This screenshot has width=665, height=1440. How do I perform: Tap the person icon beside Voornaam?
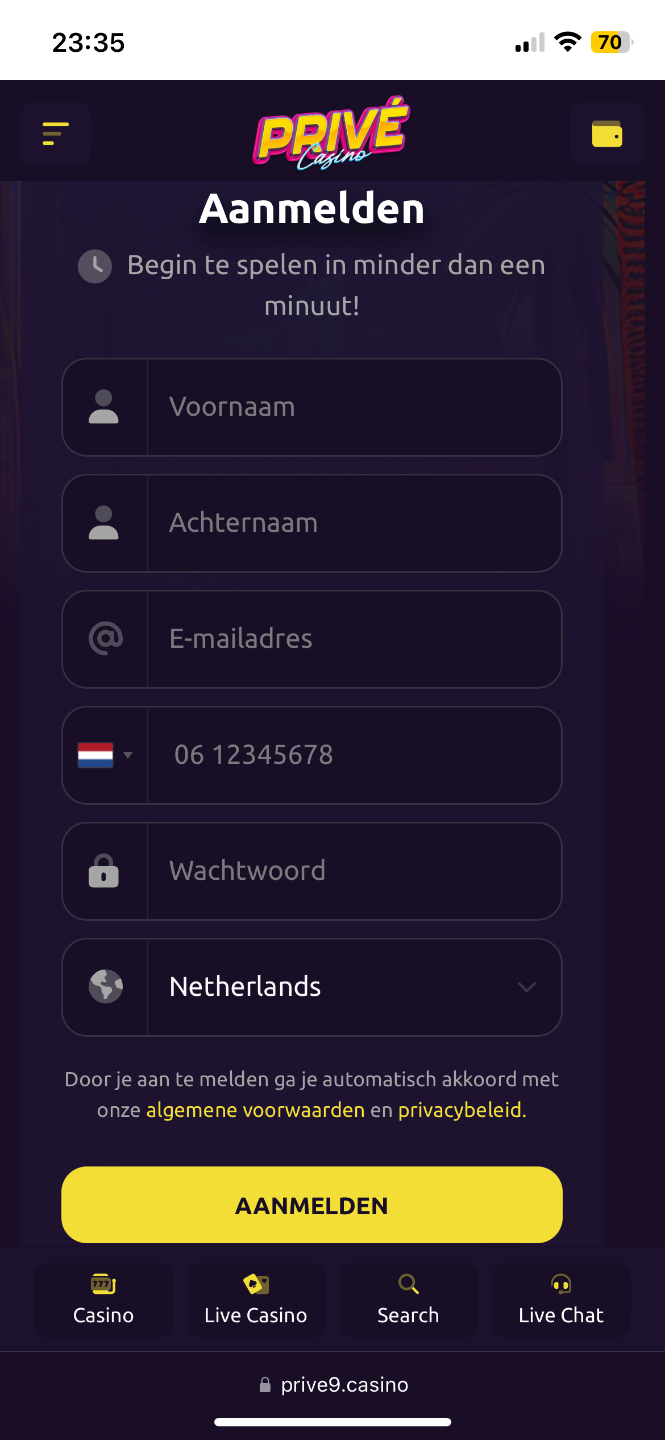(x=103, y=407)
